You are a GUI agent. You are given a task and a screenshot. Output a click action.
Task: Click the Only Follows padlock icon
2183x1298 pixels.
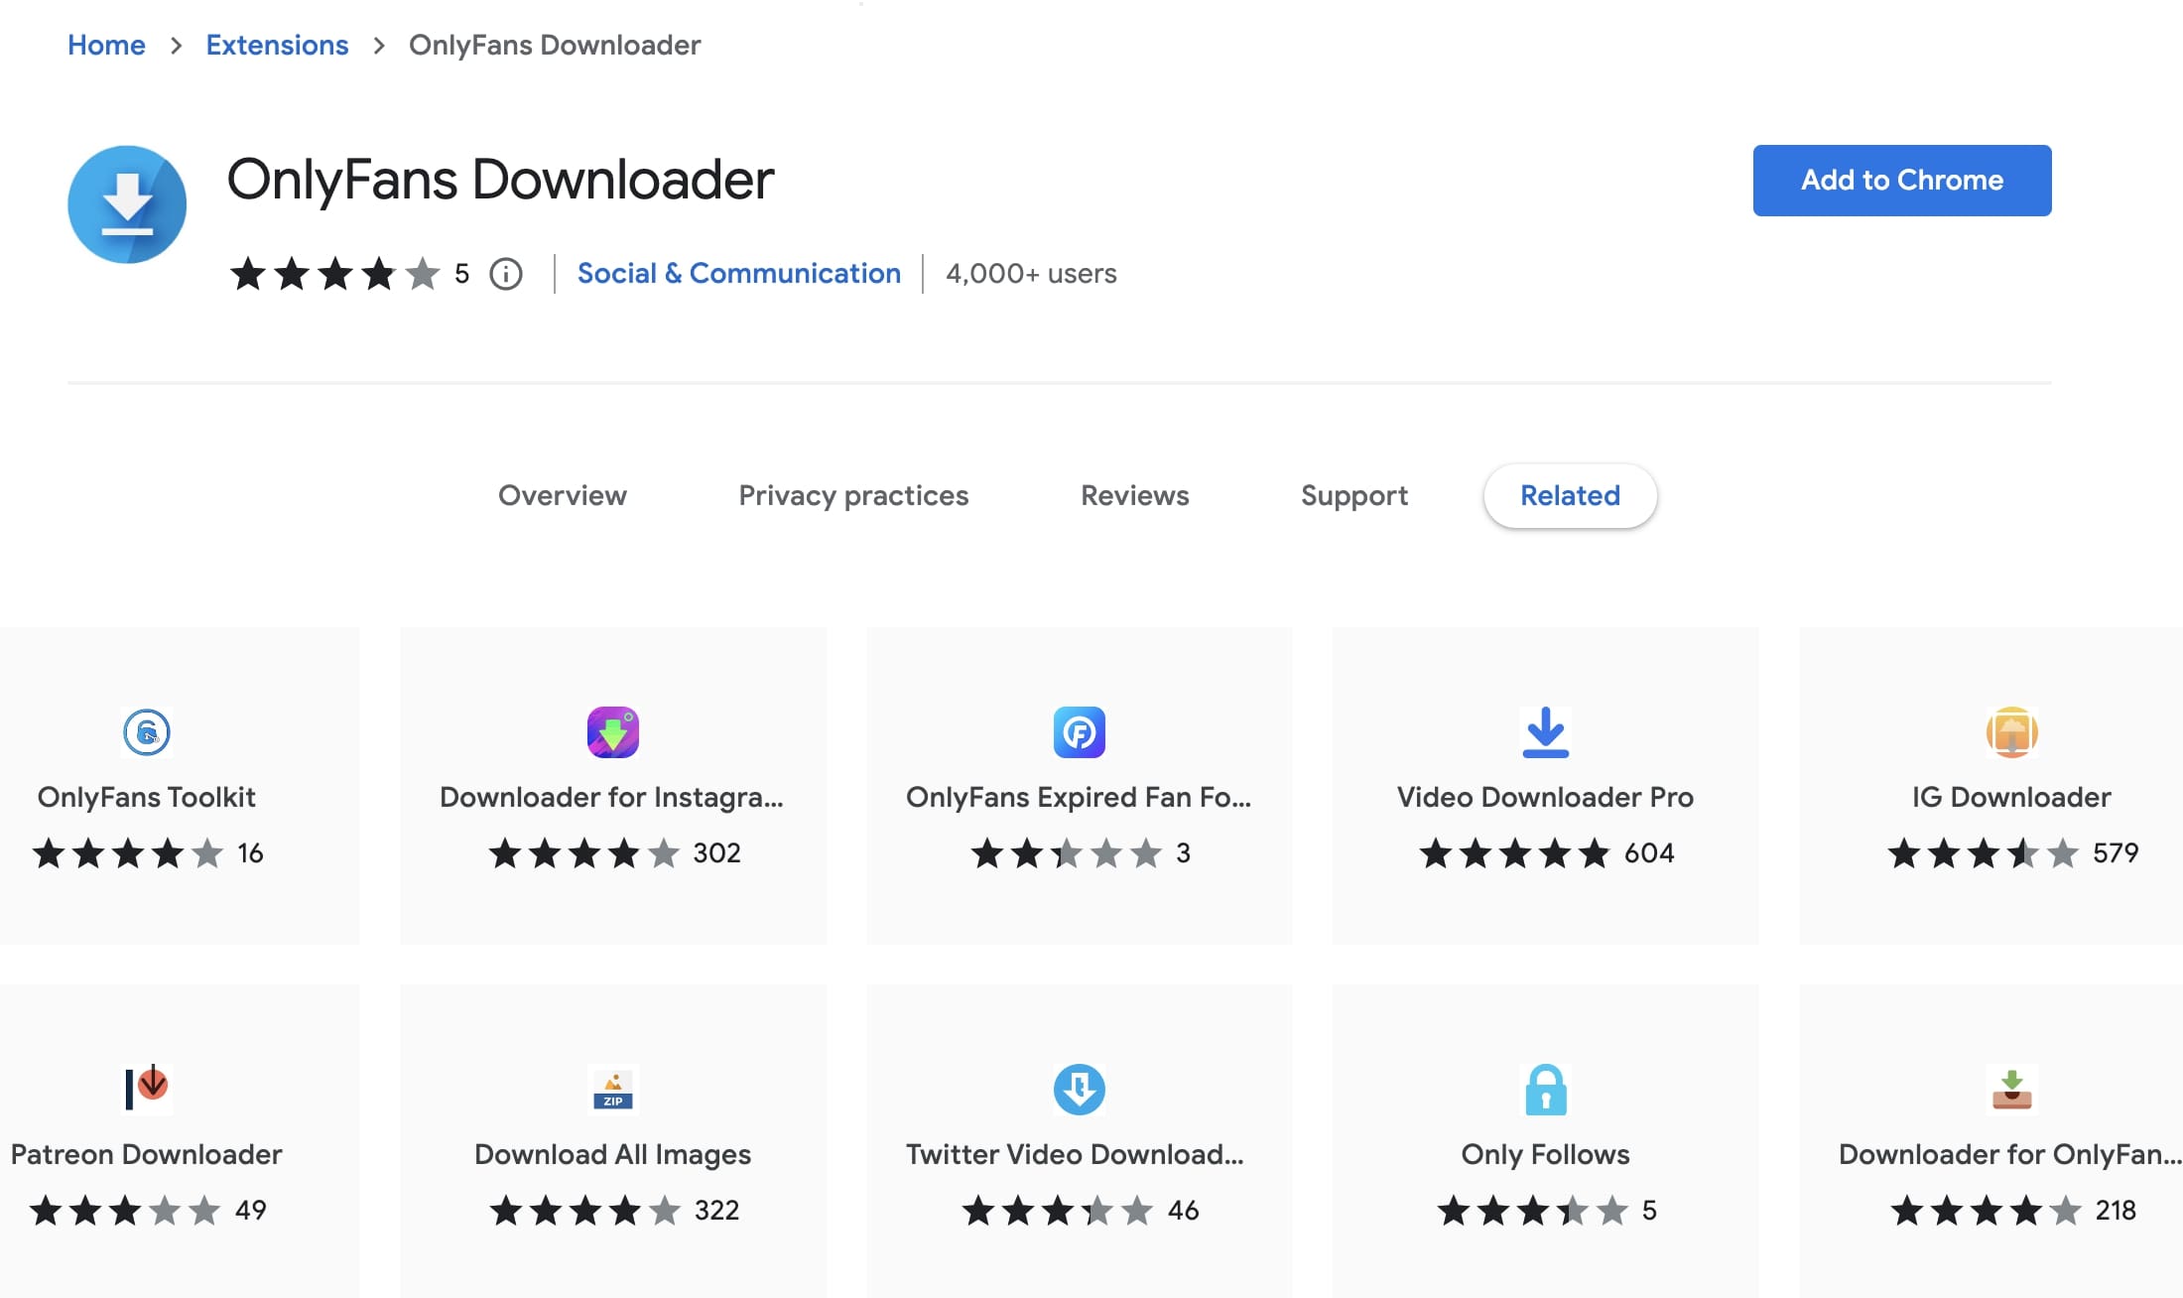coord(1545,1090)
